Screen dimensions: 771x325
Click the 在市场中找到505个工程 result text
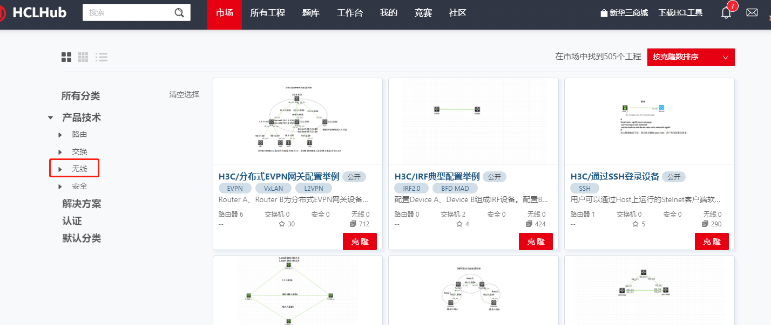click(x=598, y=57)
